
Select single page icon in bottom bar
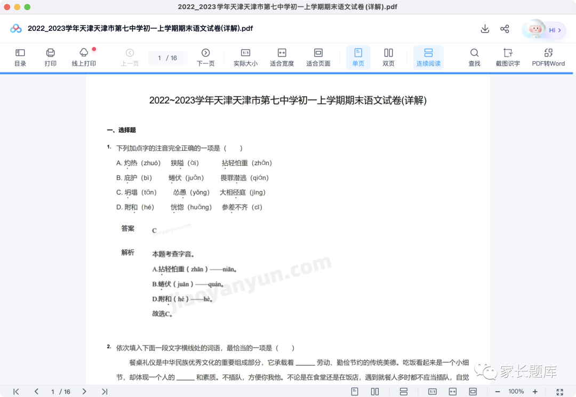[355, 392]
